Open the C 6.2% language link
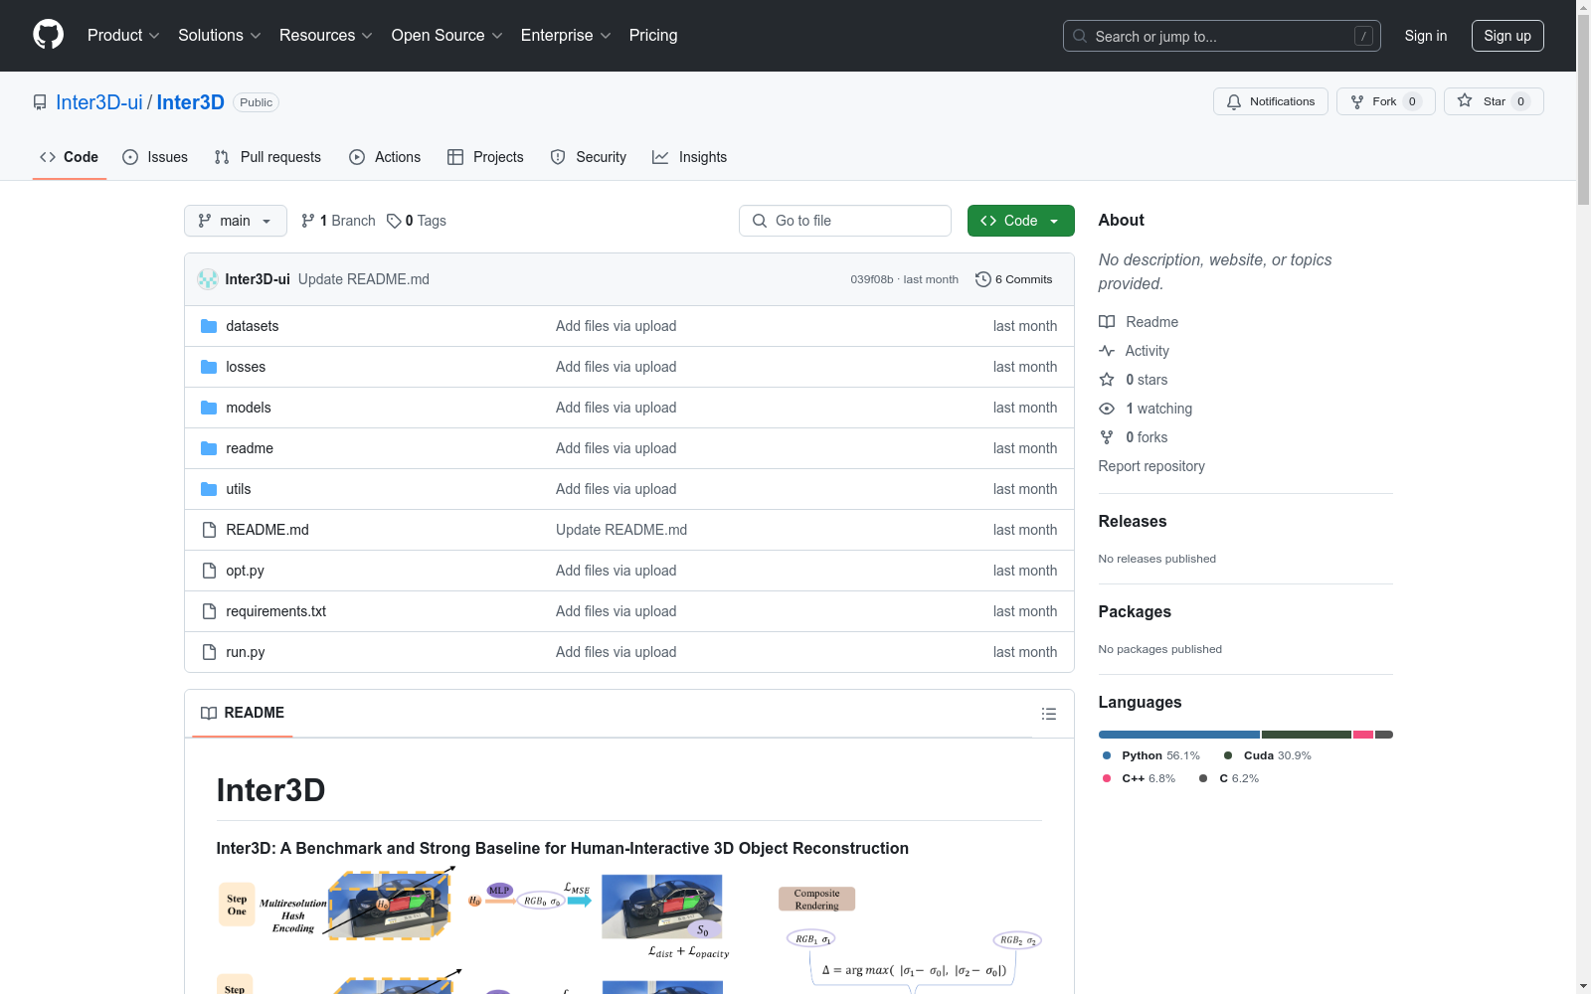 (x=1229, y=778)
